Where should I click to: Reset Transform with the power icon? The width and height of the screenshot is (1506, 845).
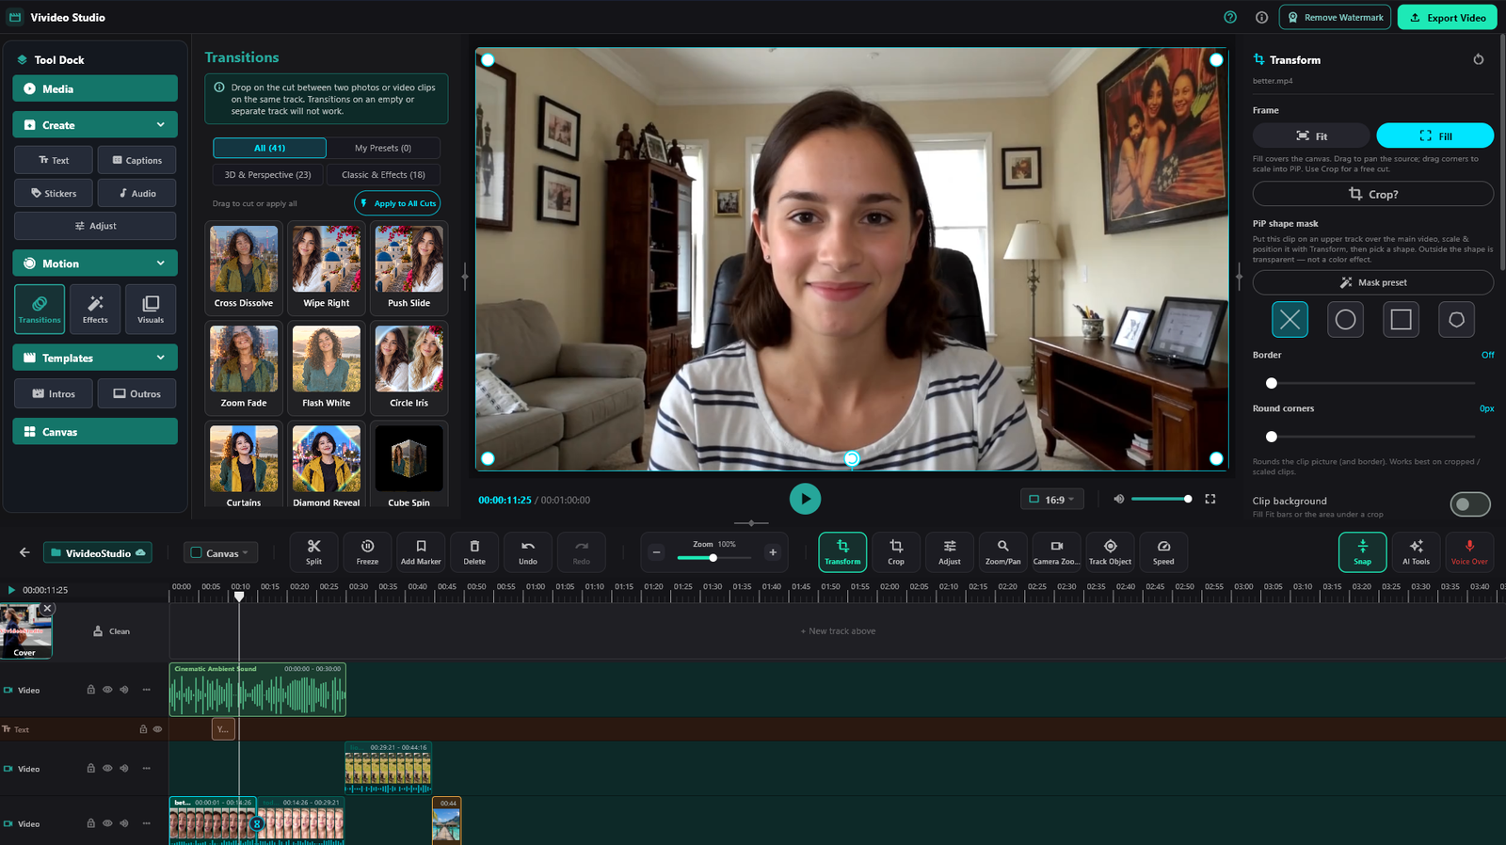click(x=1479, y=59)
